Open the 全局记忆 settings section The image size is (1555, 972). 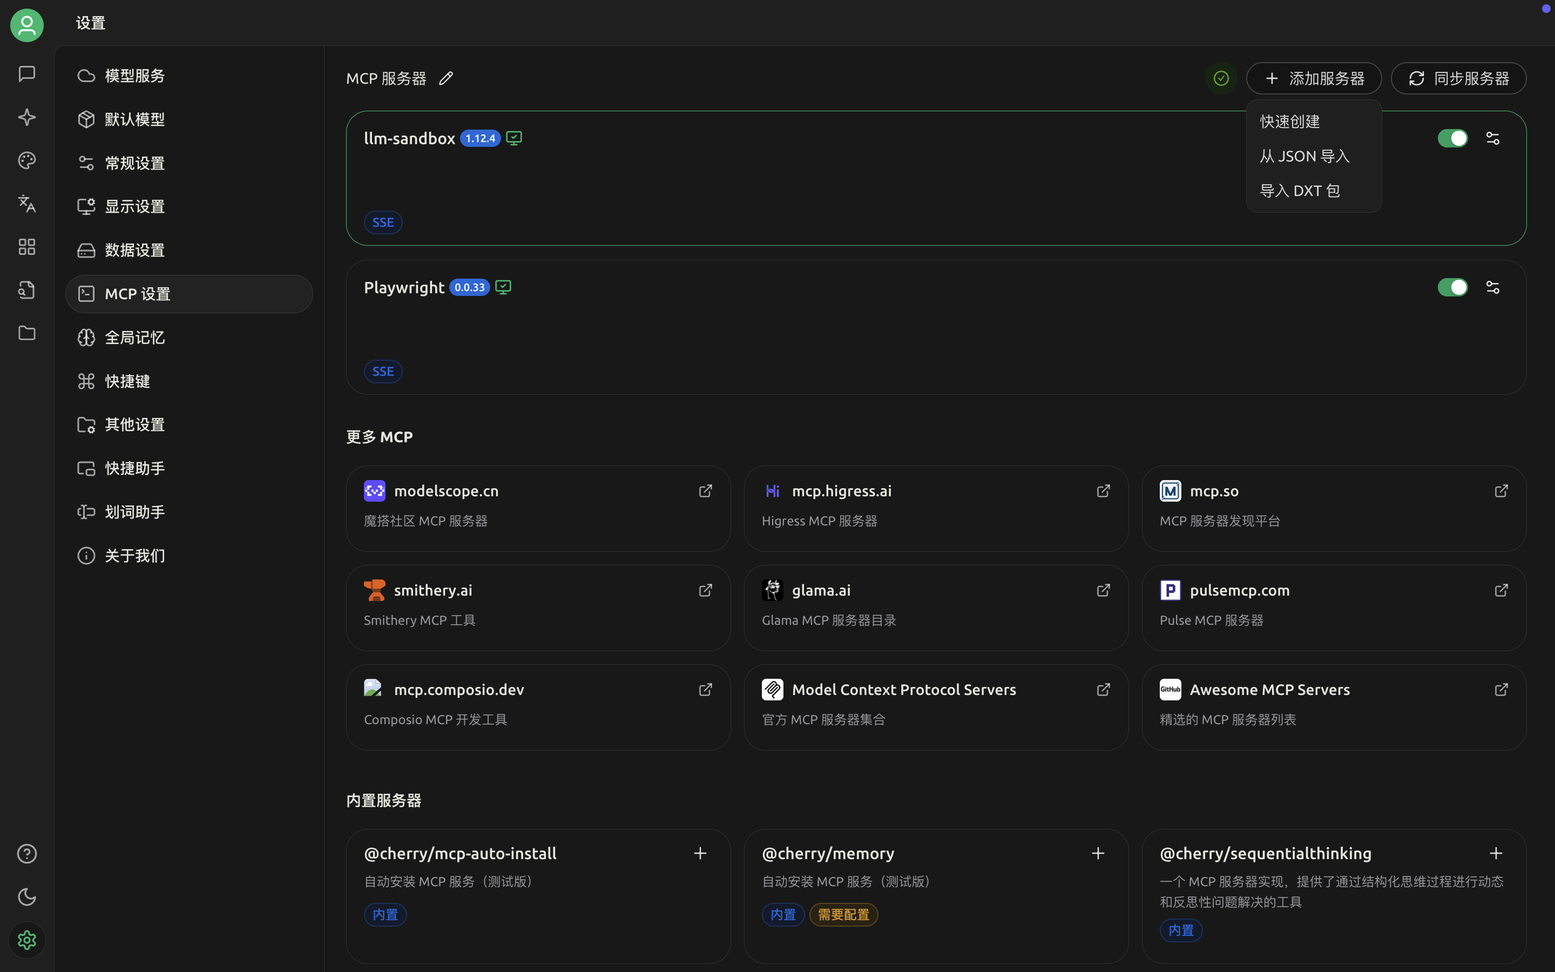pos(135,337)
